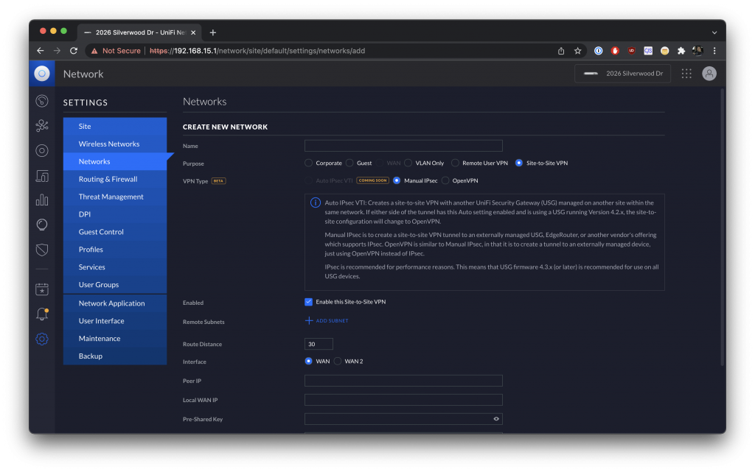This screenshot has height=472, width=755.
Task: Open the Networks settings section
Action: tap(115, 161)
